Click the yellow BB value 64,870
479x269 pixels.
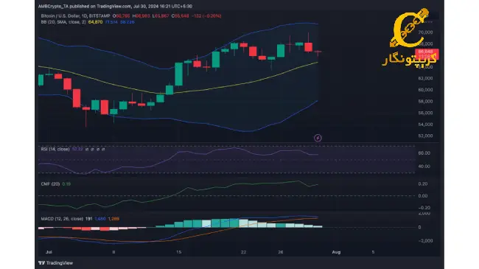[95, 22]
